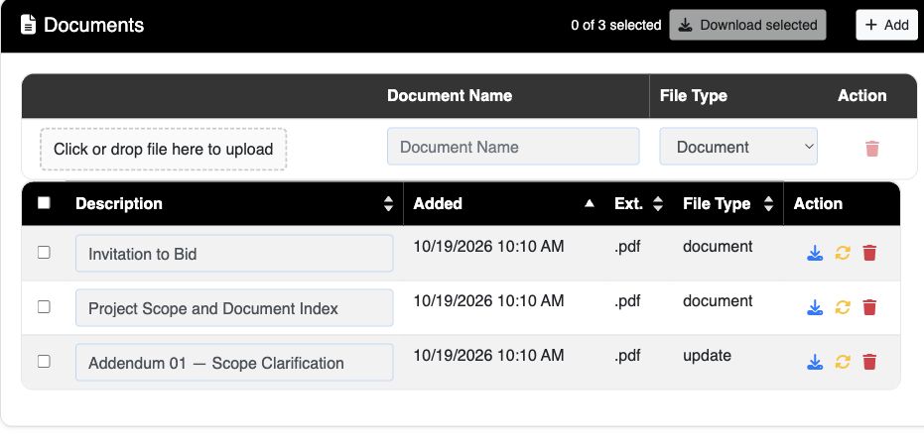Download the Addendum 01 file
This screenshot has height=448, width=924.
pyautogui.click(x=815, y=362)
